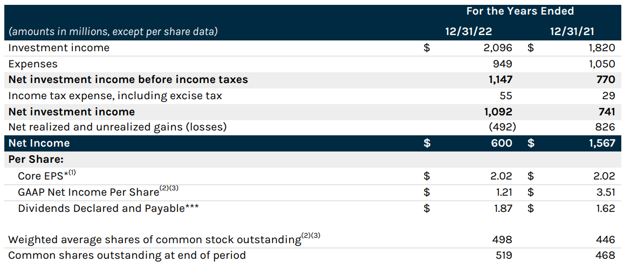Screen dimensions: 624x262
Task: Select the Net Income row label
Action: point(39,143)
